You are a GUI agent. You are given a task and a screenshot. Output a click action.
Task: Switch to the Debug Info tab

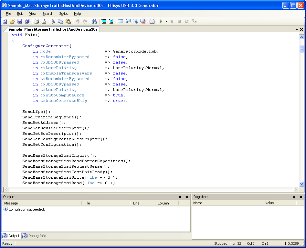[x=34, y=236]
